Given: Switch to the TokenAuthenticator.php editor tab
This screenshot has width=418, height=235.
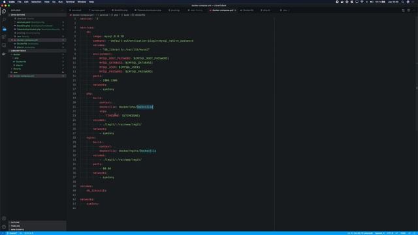Looking at the screenshot, I should [148, 10].
